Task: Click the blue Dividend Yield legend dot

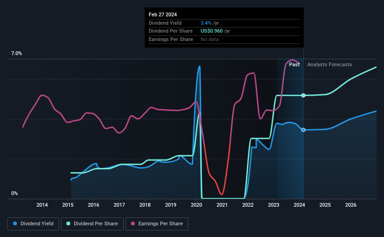Action: pos(15,223)
